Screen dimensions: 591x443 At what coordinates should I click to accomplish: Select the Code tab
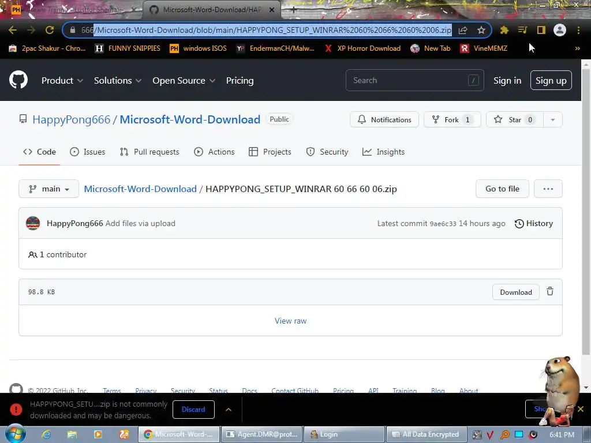pyautogui.click(x=39, y=152)
